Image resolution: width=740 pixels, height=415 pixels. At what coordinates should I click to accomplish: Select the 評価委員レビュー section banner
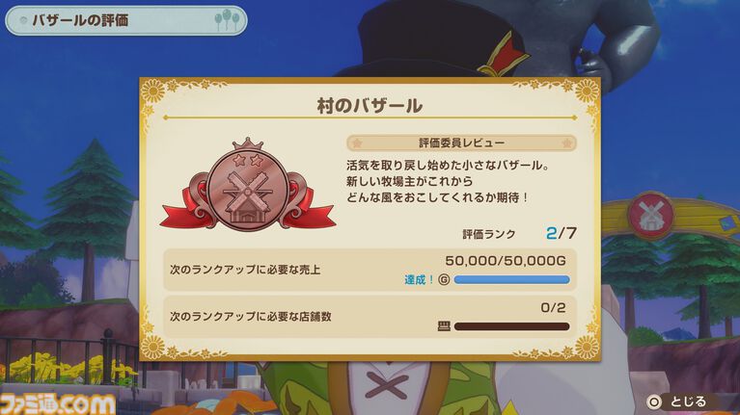click(x=461, y=143)
